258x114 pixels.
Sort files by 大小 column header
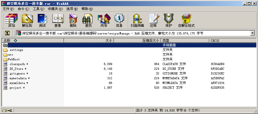89,41
